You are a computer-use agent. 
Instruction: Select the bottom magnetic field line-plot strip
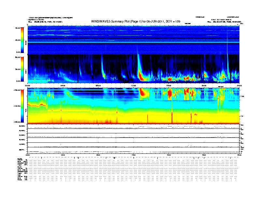(134, 150)
